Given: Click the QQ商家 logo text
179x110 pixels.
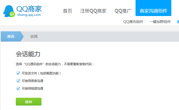Looking at the screenshot, I should [29, 9].
